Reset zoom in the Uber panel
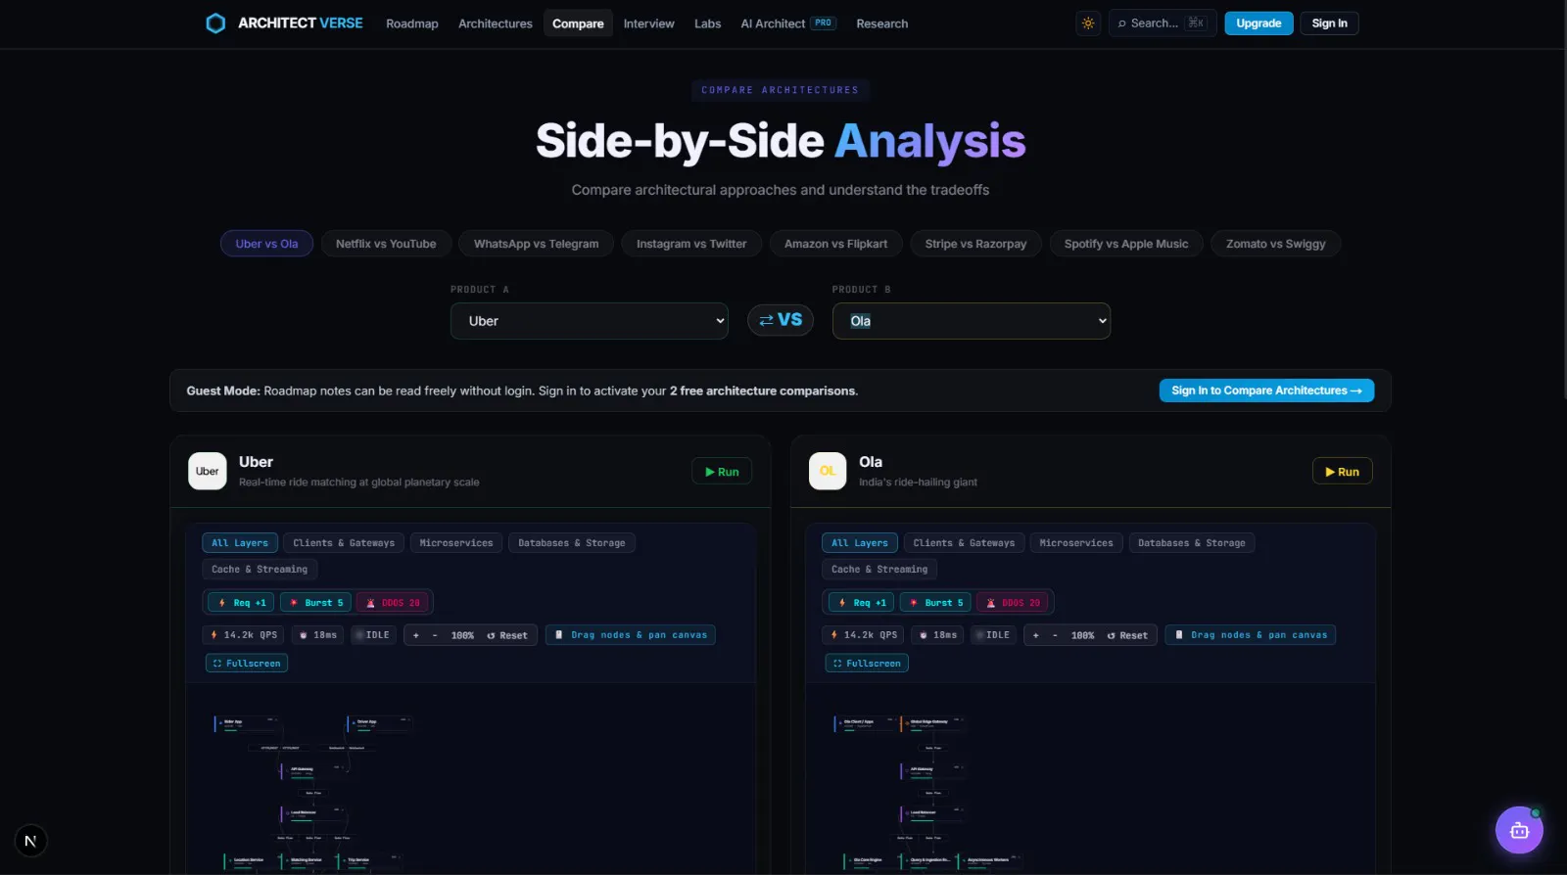This screenshot has width=1567, height=875. pyautogui.click(x=507, y=635)
